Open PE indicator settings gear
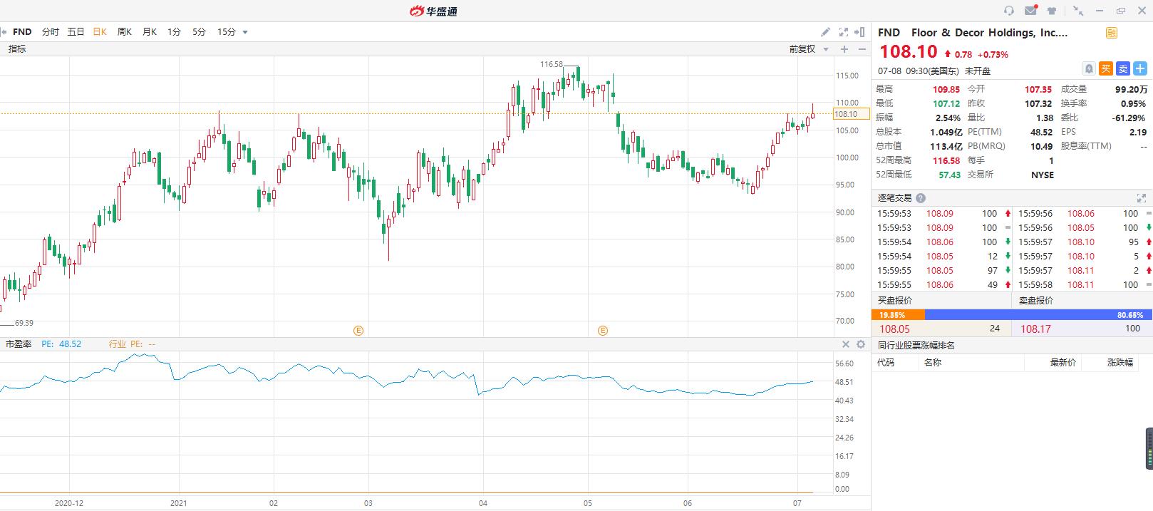 [x=861, y=344]
